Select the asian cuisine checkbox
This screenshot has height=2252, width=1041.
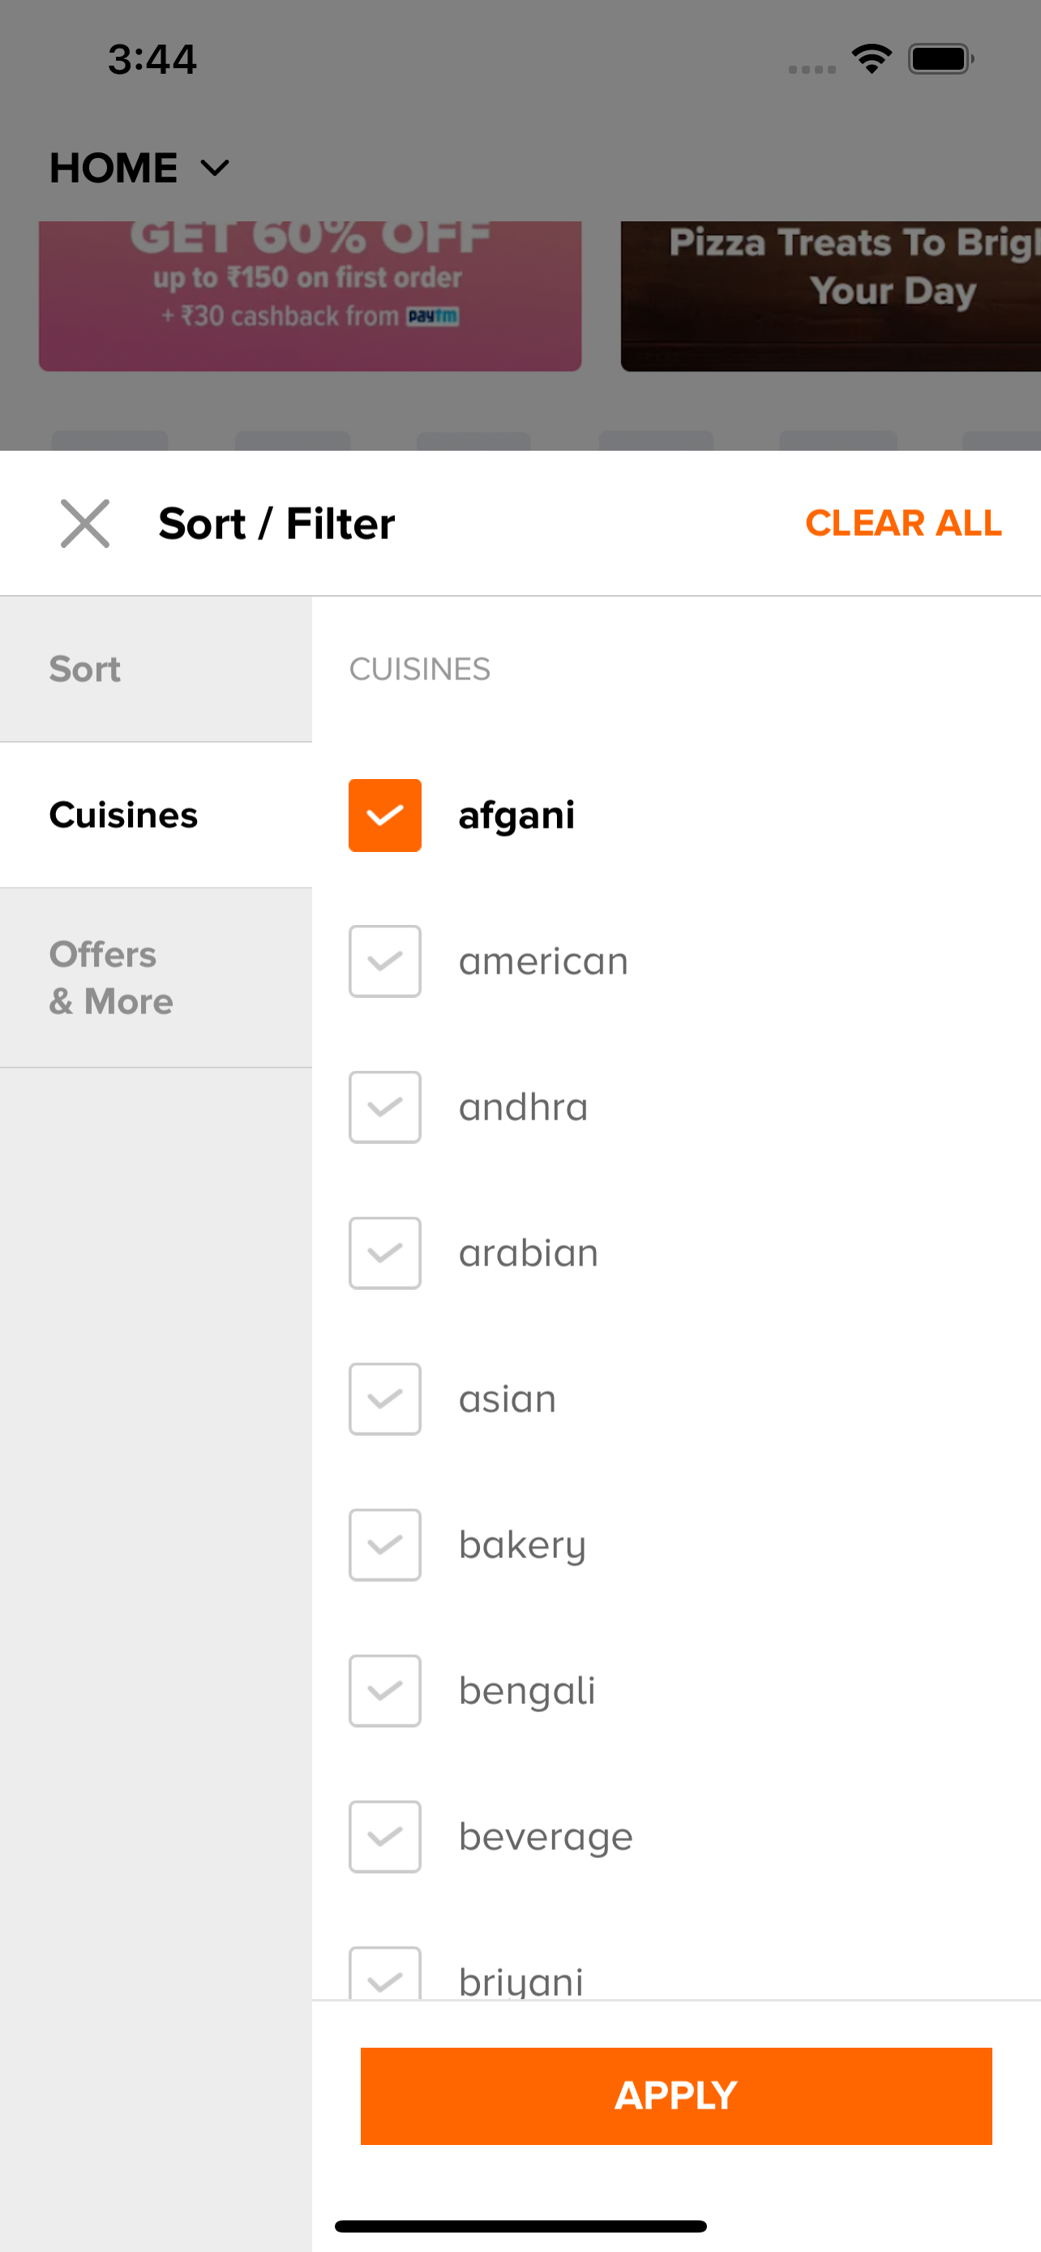384,1398
